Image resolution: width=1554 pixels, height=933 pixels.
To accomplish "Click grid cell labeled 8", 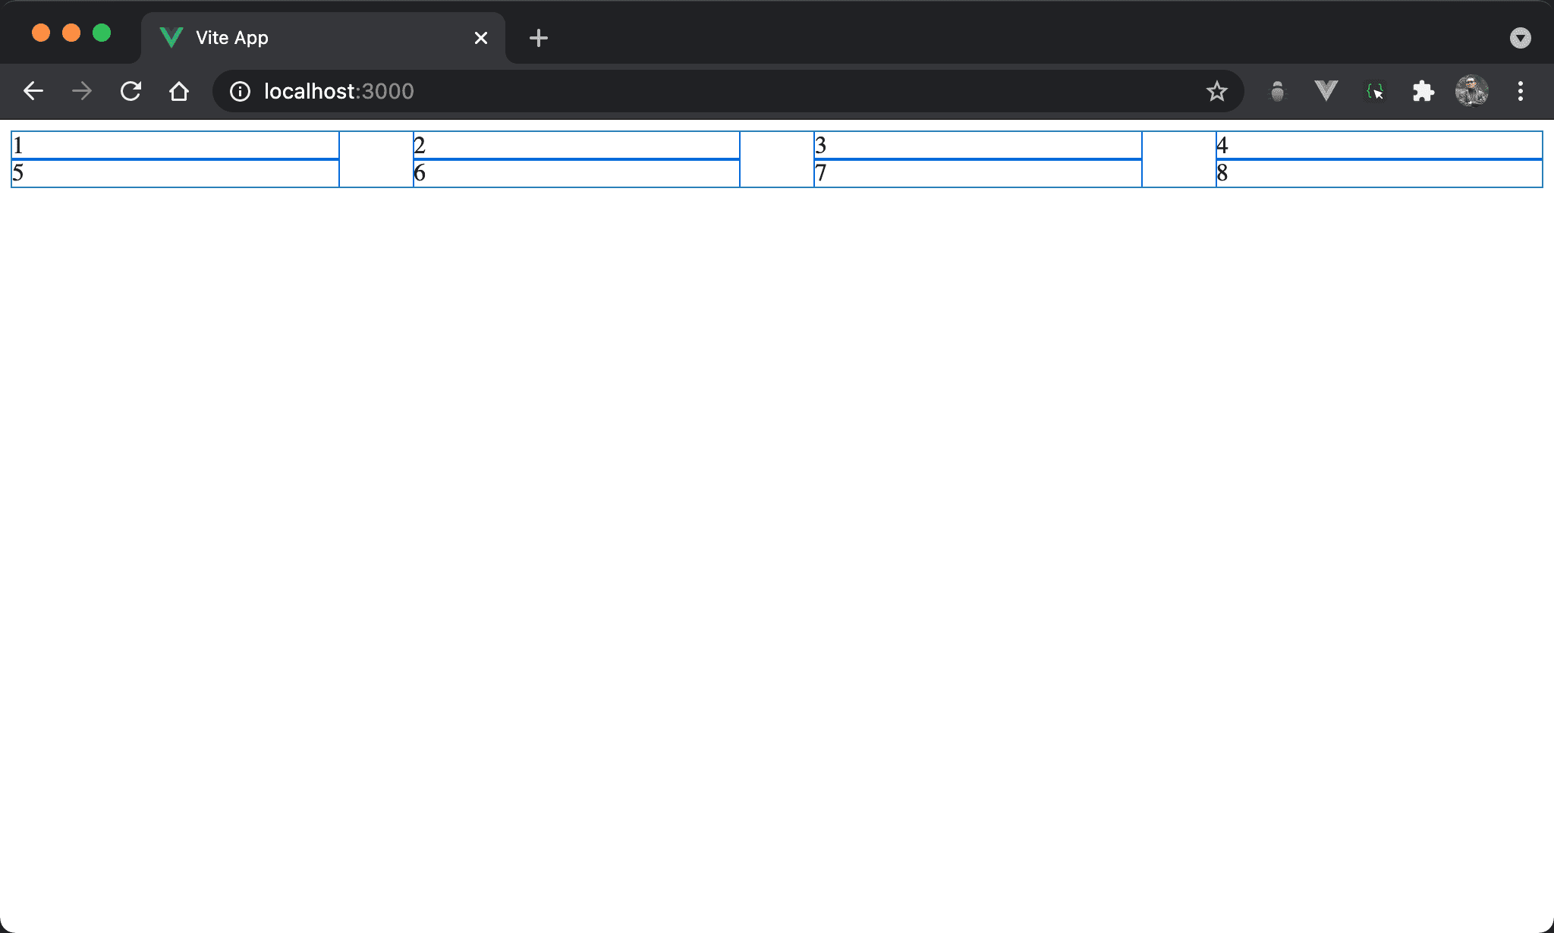I will (x=1379, y=174).
